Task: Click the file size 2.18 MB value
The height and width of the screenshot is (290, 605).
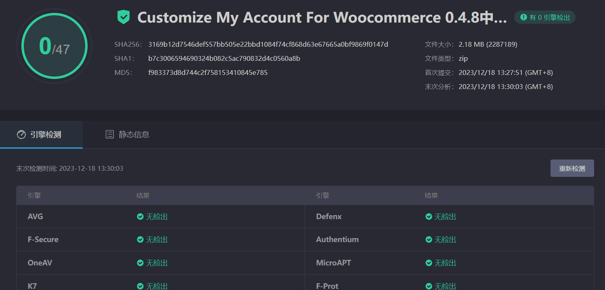Action: click(488, 44)
